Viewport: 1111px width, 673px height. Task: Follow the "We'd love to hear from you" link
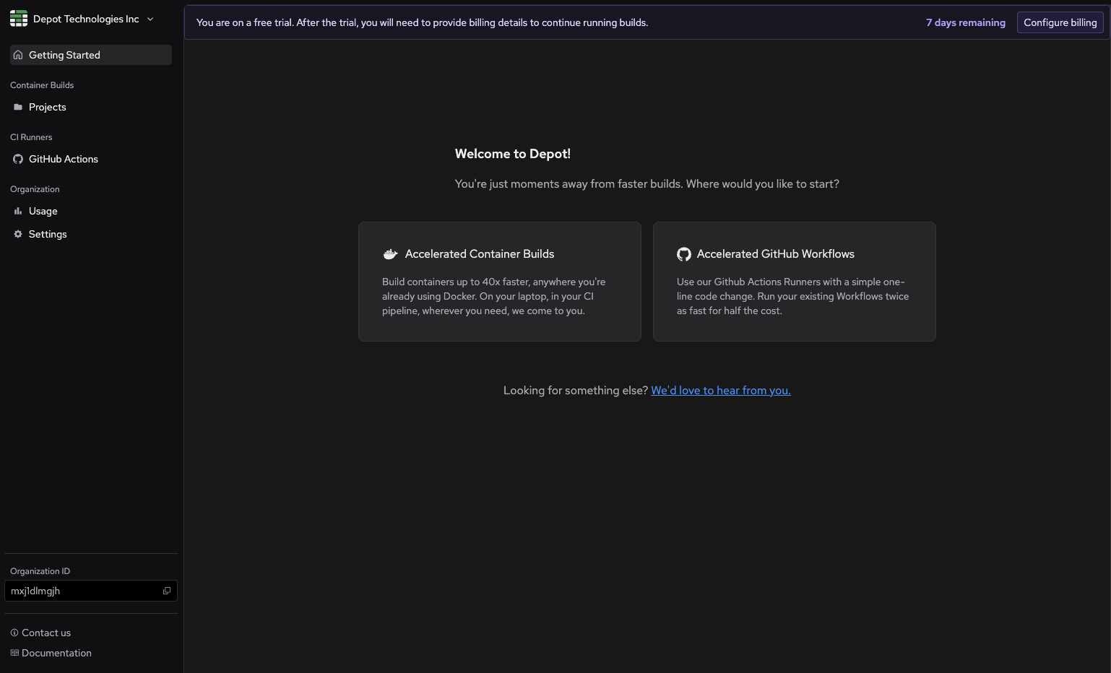[720, 391]
